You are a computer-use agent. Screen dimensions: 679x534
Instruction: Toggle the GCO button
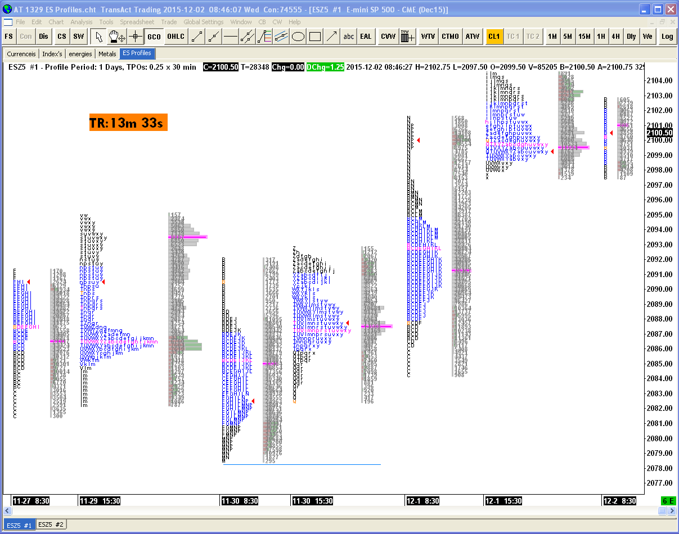click(x=154, y=37)
